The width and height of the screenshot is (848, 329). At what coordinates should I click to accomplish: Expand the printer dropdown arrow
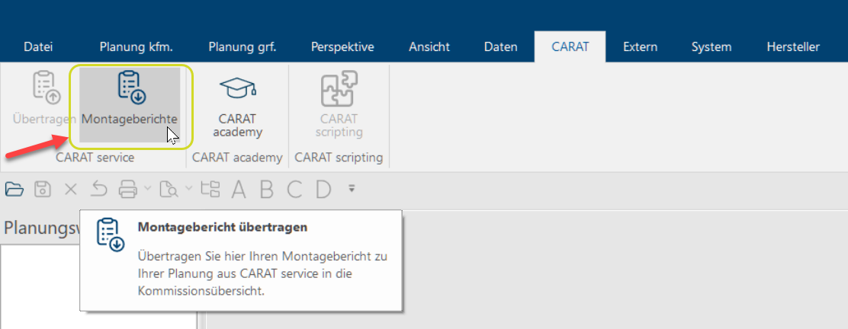[147, 189]
